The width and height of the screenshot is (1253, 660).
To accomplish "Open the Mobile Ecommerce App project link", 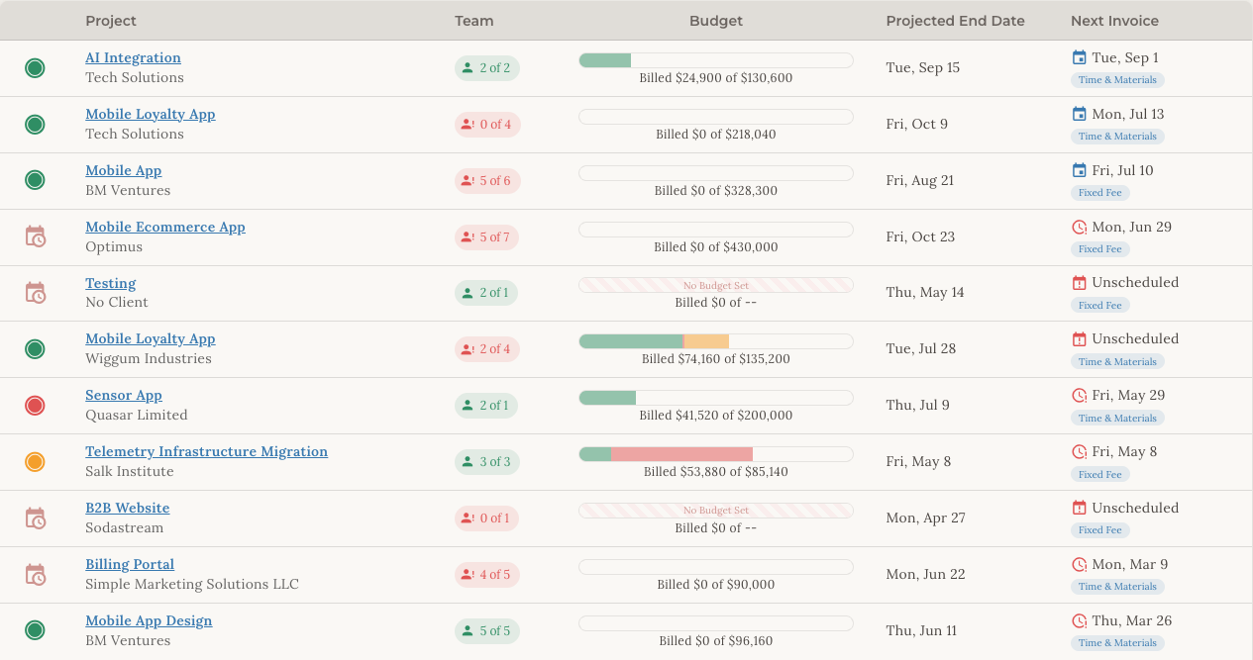I will pyautogui.click(x=165, y=227).
